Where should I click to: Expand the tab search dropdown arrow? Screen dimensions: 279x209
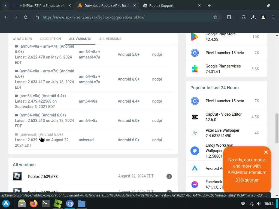click(5, 5)
